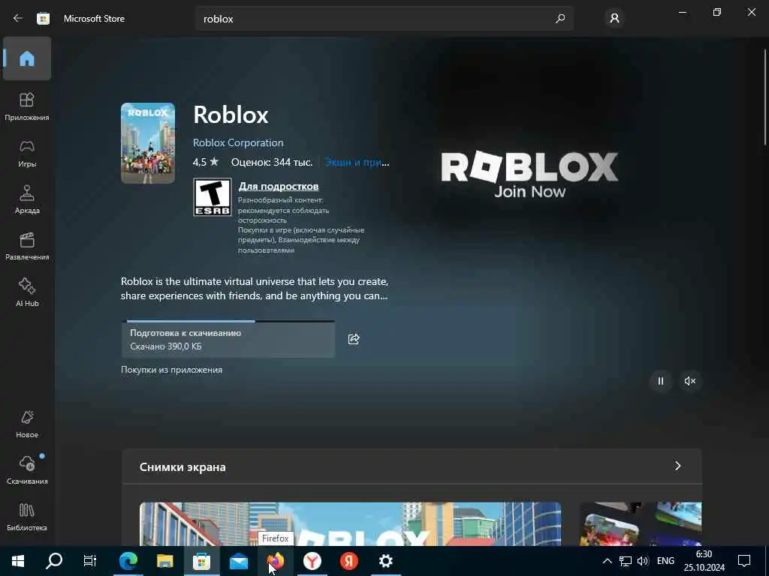Image resolution: width=769 pixels, height=576 pixels.
Task: Click the search magnifier icon
Action: [559, 19]
